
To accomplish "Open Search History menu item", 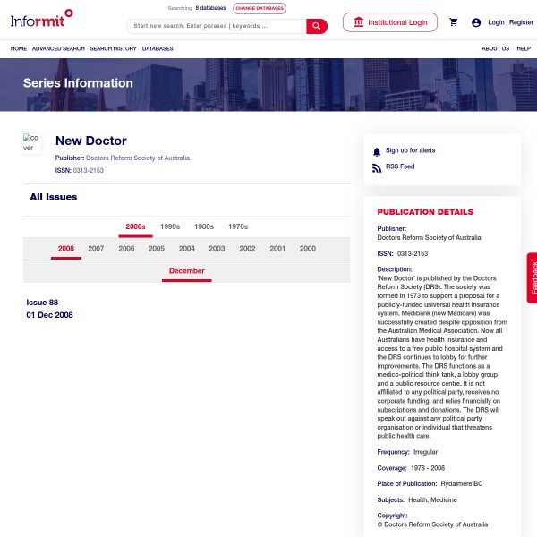I will (x=113, y=48).
